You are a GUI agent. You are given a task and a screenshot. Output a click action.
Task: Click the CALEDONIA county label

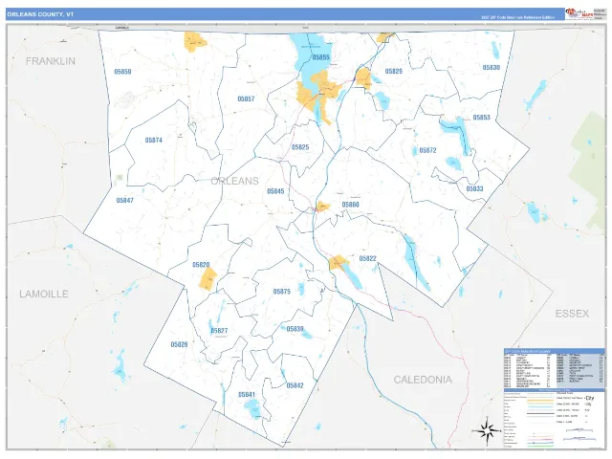pos(423,380)
